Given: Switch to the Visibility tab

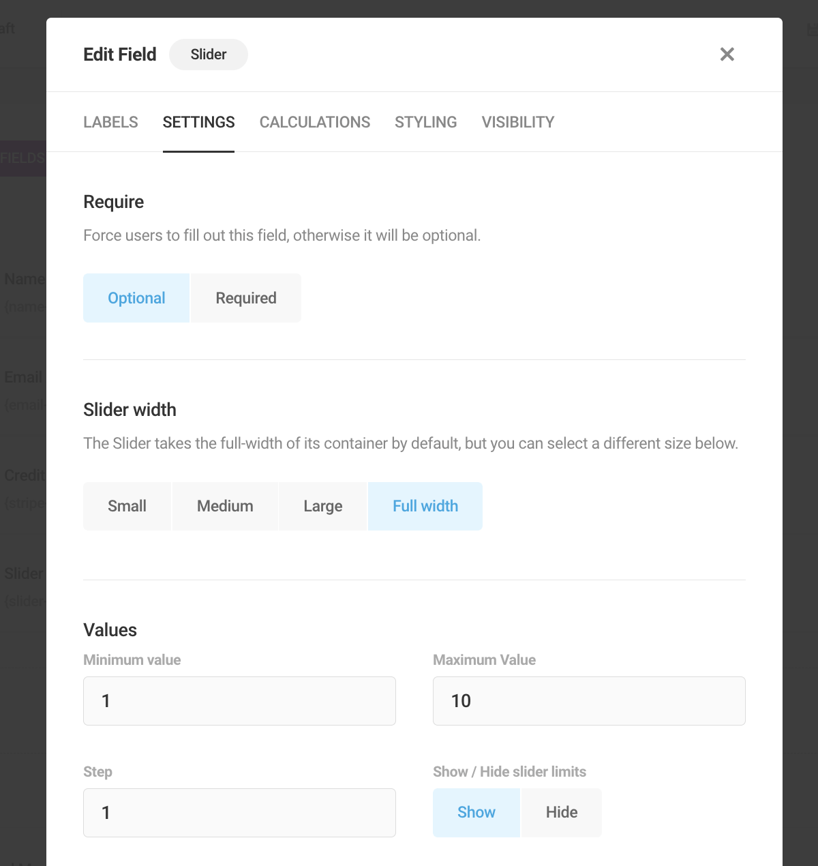Looking at the screenshot, I should [x=517, y=122].
